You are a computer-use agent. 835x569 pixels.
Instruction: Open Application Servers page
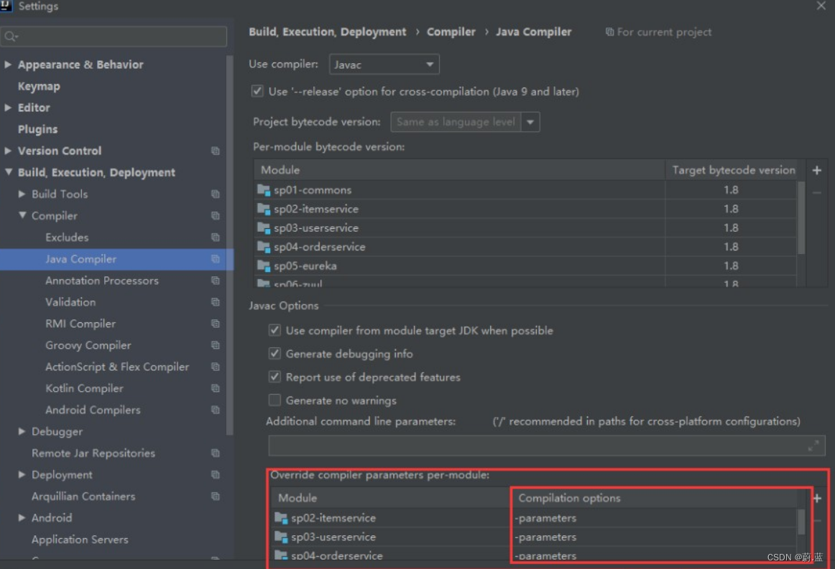click(x=80, y=539)
